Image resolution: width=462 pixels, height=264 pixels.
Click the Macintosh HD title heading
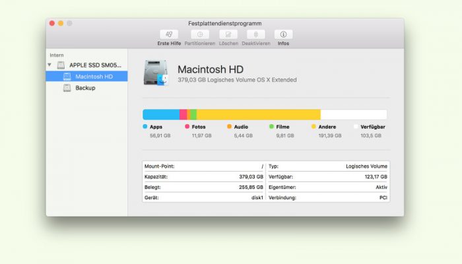tap(211, 69)
